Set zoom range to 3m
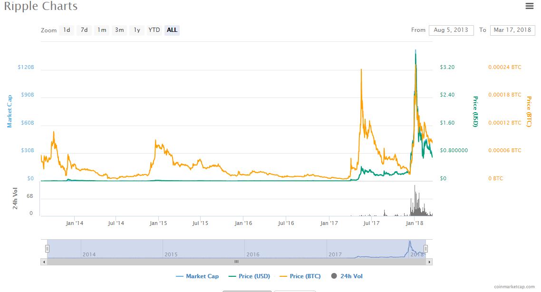The image size is (541, 292). click(x=119, y=30)
